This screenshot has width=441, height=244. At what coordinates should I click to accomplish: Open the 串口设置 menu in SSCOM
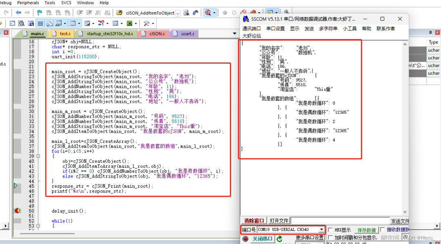click(x=276, y=29)
